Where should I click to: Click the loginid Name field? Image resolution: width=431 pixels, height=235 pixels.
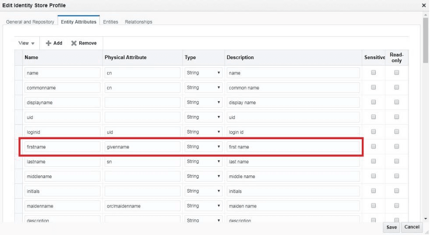(62, 132)
